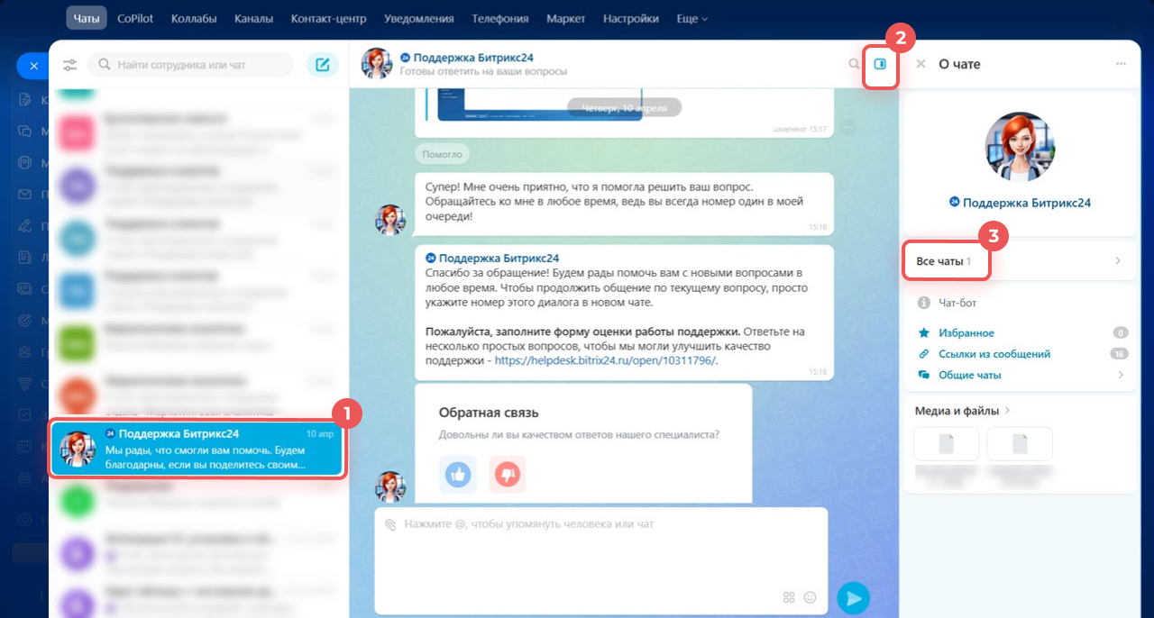Open the emoji smiley picker

810,597
